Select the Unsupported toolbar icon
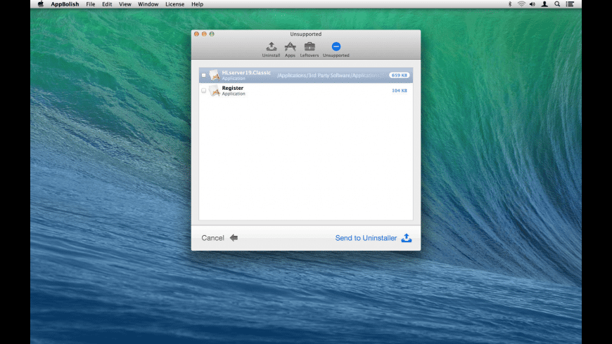Image resolution: width=612 pixels, height=344 pixels. click(x=336, y=49)
